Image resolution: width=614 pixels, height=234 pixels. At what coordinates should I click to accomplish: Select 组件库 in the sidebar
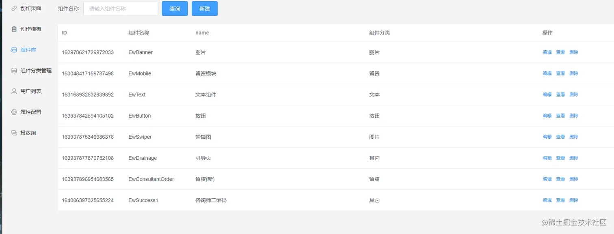click(x=29, y=50)
